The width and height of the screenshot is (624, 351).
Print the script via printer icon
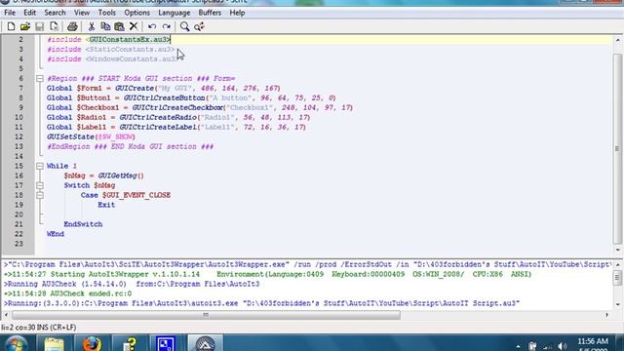coord(72,26)
